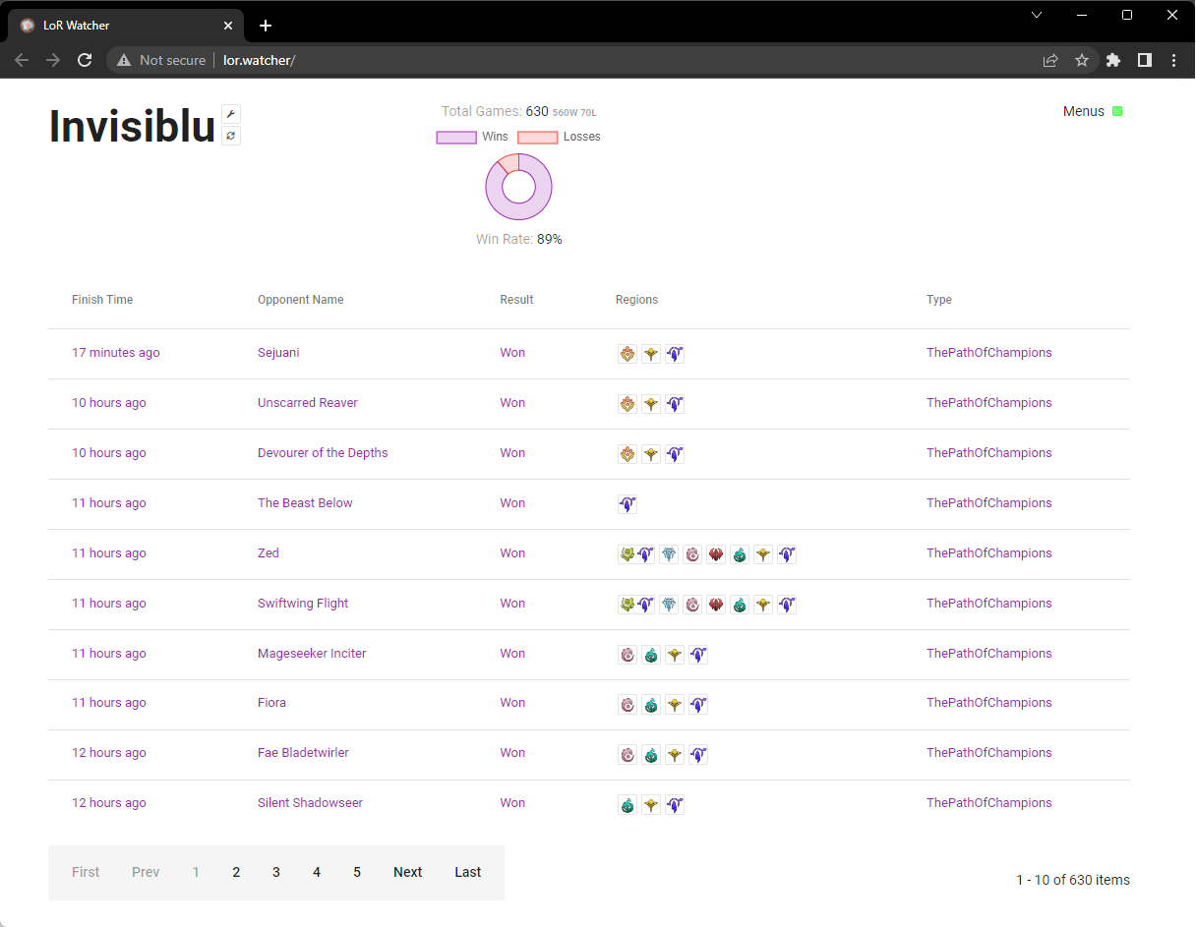The image size is (1196, 927).
Task: Click the purple region icon in Fiora row
Action: click(698, 705)
